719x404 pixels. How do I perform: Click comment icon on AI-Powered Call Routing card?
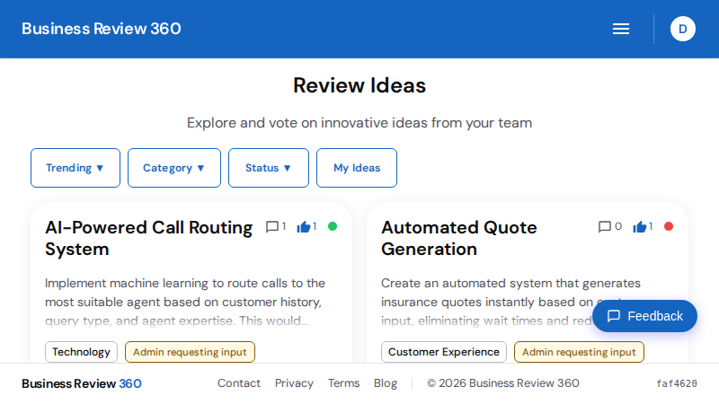point(272,227)
